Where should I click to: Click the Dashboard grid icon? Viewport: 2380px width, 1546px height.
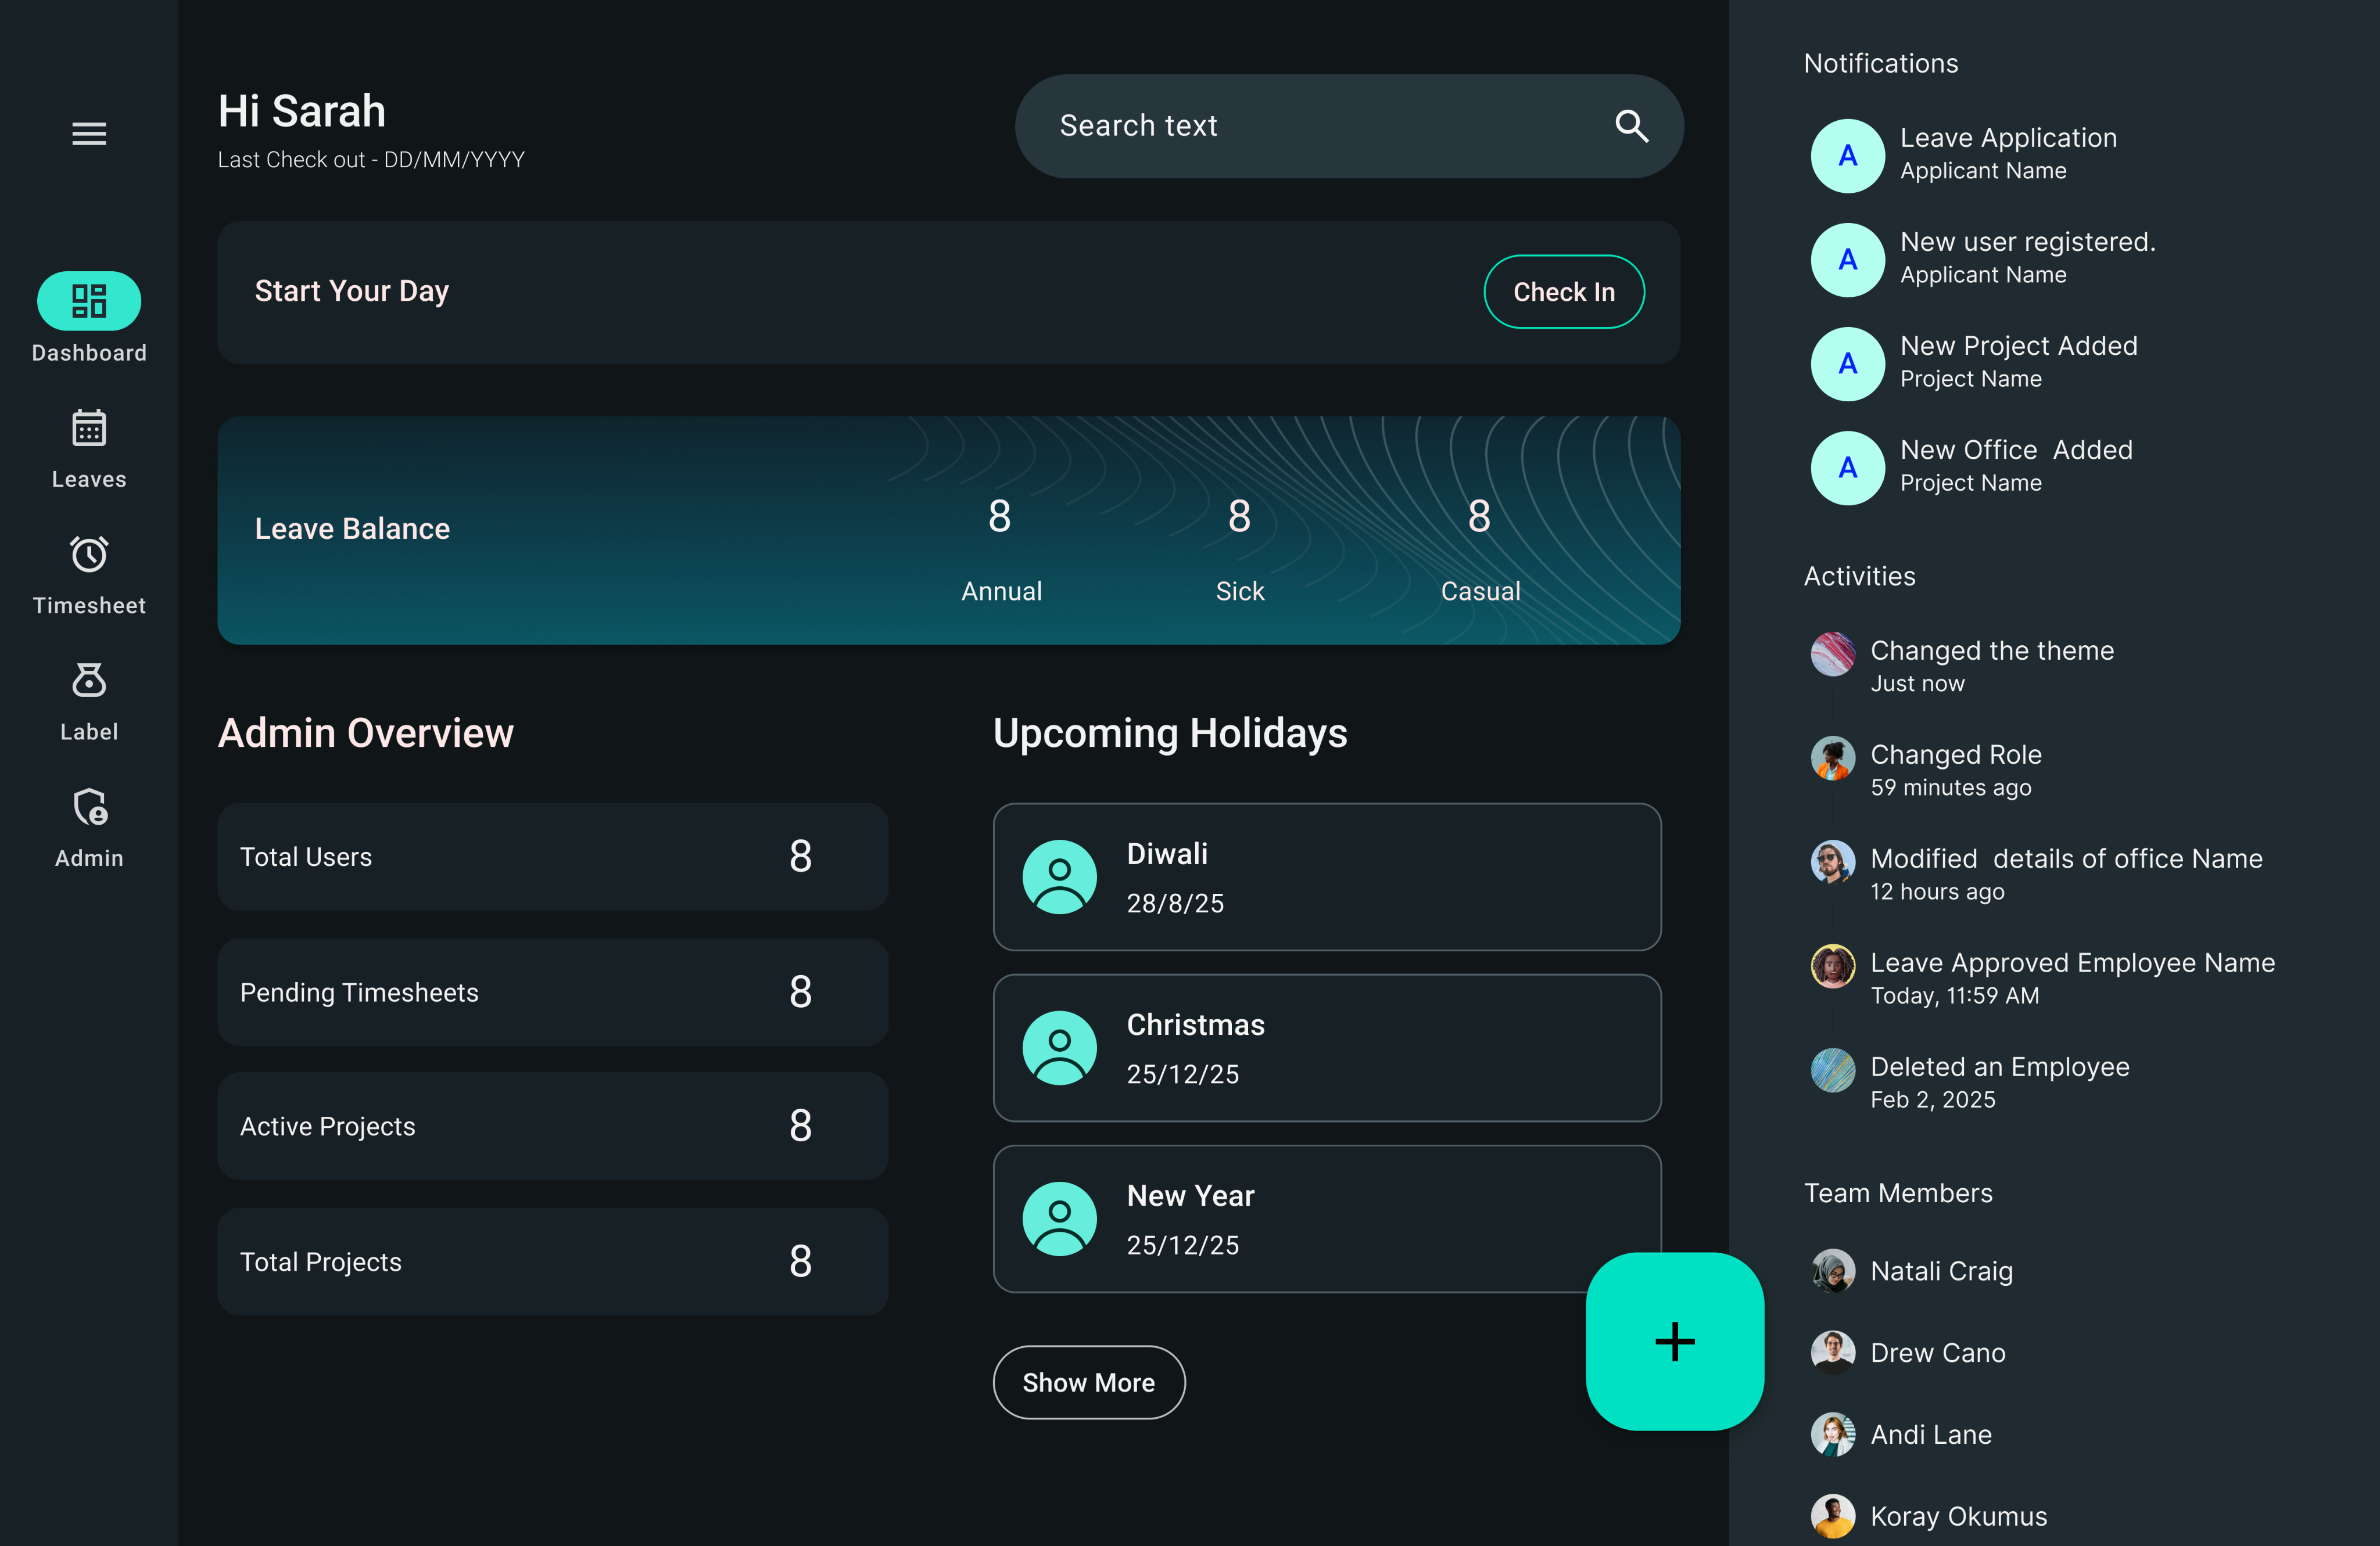[89, 301]
